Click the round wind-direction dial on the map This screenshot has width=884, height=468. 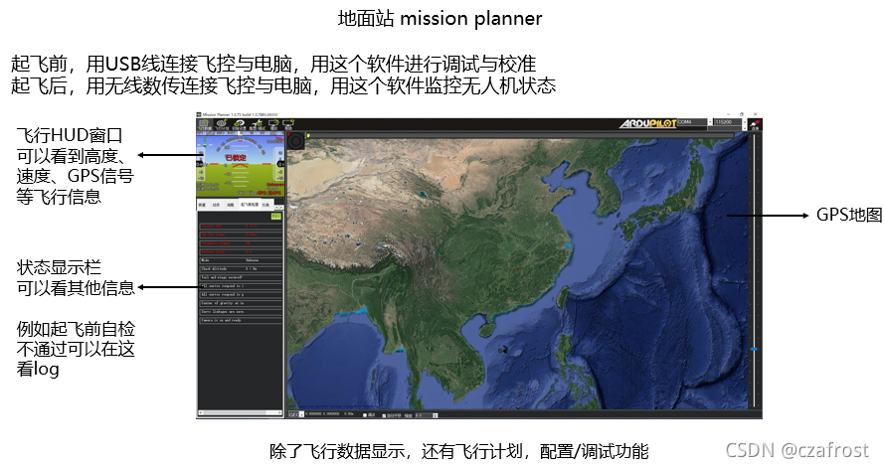295,141
